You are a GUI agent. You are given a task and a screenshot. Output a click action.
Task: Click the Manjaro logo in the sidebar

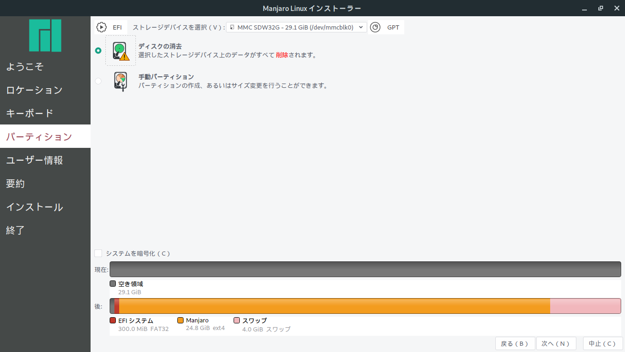[45, 35]
